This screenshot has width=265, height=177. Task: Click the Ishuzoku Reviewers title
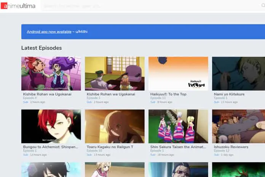231,147
